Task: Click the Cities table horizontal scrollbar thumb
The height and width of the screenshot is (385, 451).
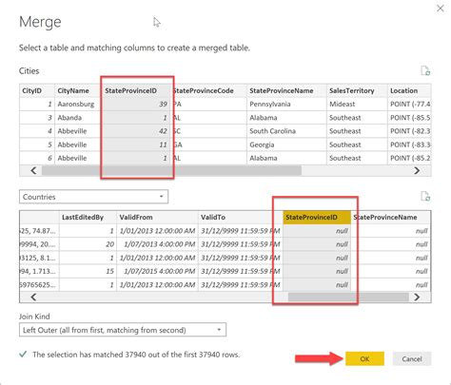Action: [171, 170]
